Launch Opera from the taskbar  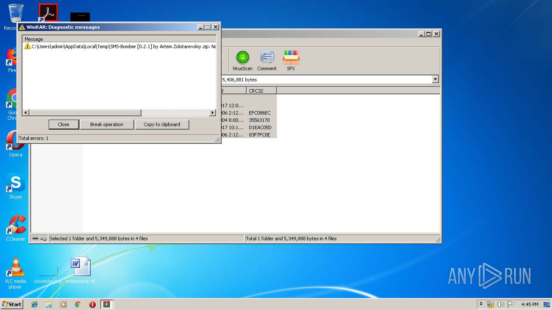tap(92, 304)
